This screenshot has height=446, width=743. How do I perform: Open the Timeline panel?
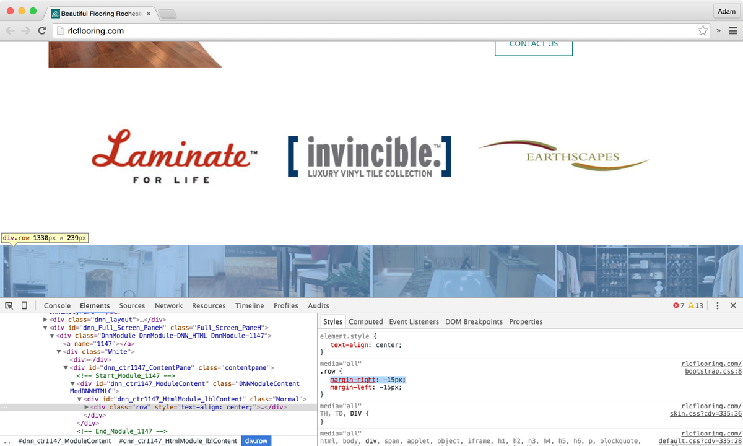250,305
